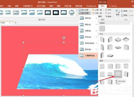Select the no-rotation preset thumbnail
The width and height of the screenshot is (134, 97).
pos(102,28)
